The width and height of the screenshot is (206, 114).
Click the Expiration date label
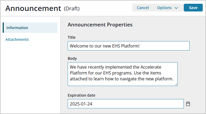(81, 95)
